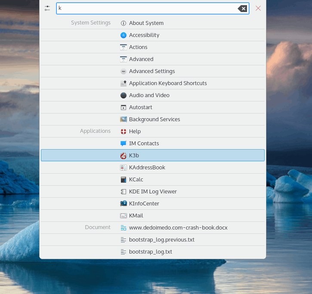Open KDE IM Log Viewer
Image resolution: width=312 pixels, height=294 pixels.
pyautogui.click(x=153, y=192)
